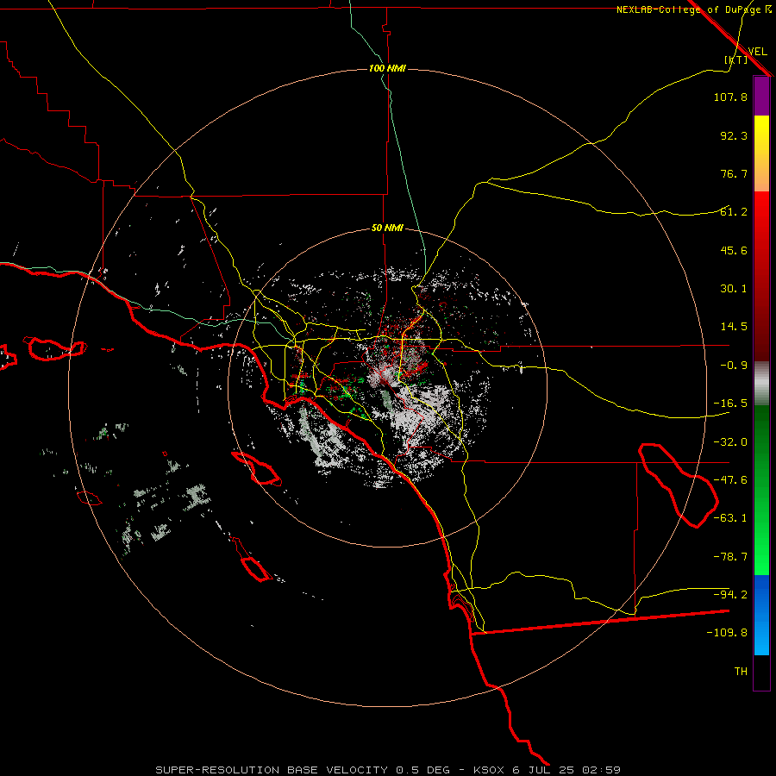Select the -94.2 legend value

(x=730, y=595)
